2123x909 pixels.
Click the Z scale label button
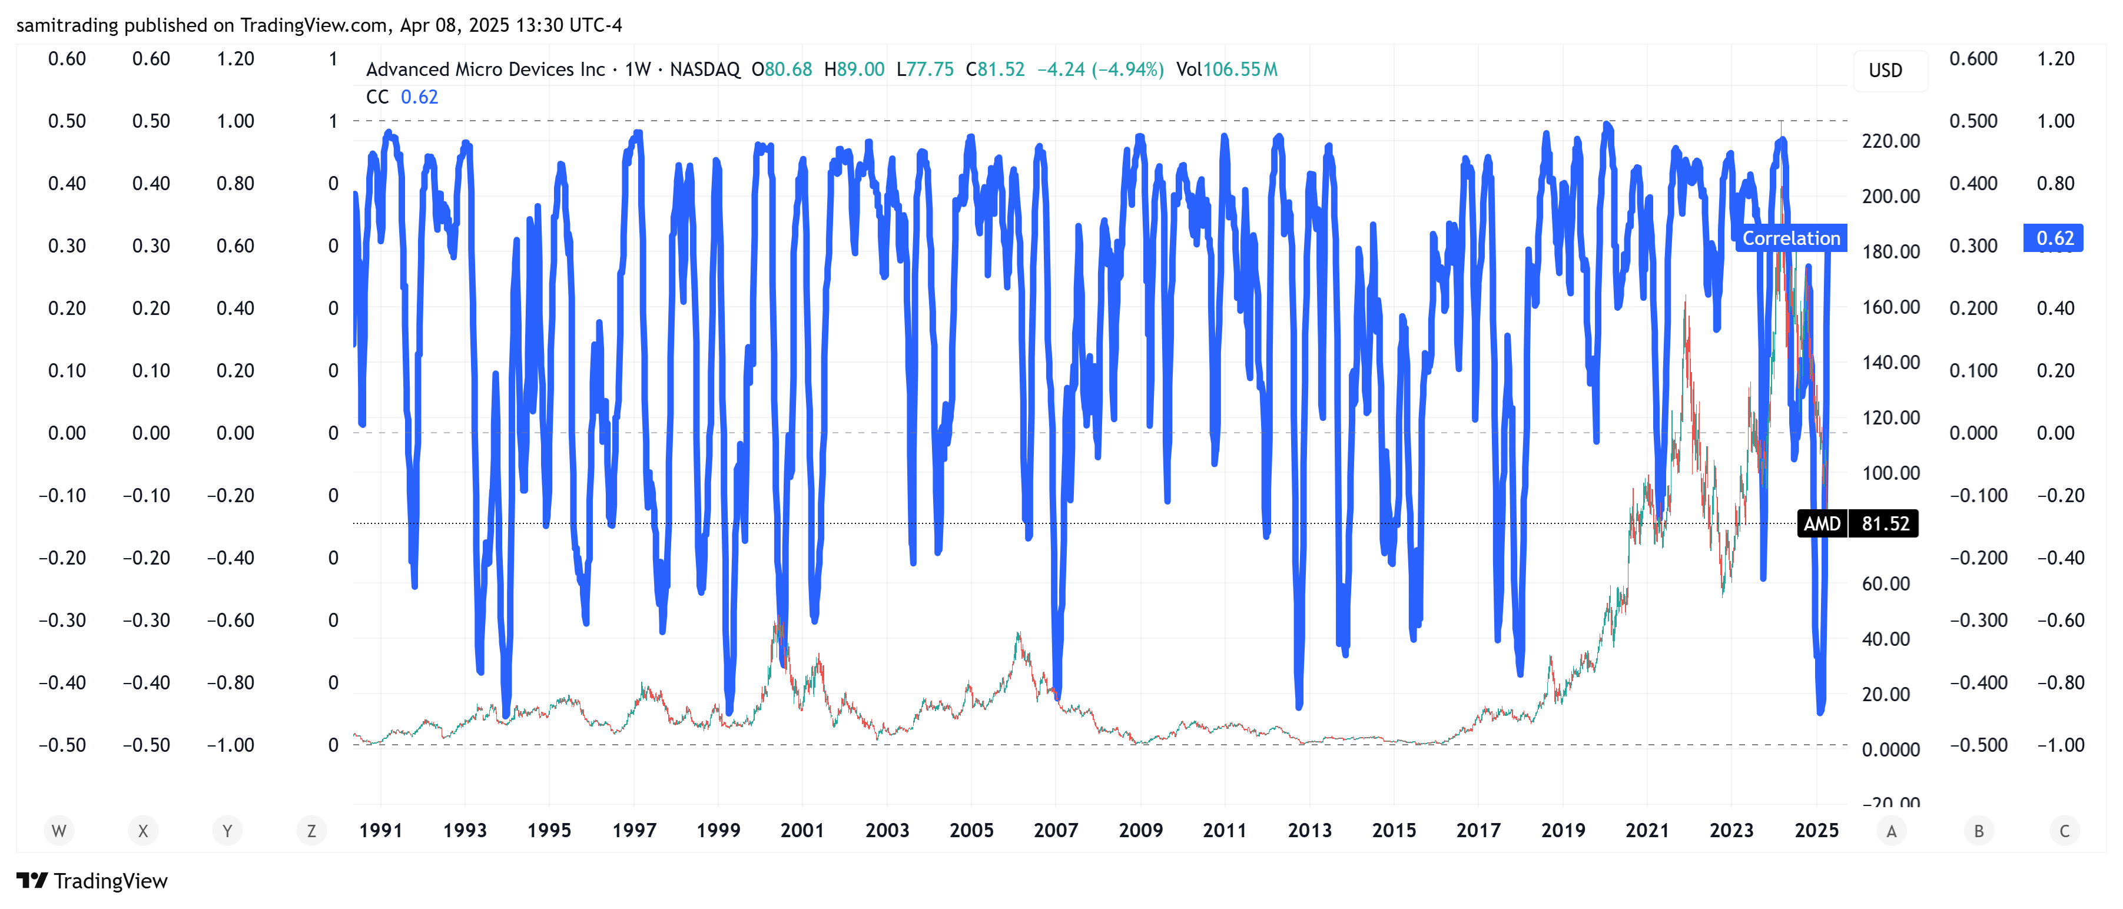click(x=311, y=831)
